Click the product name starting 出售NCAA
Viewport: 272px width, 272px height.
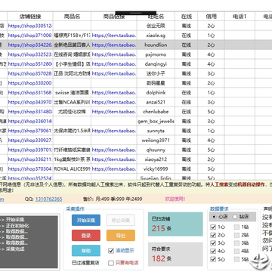click(72, 102)
